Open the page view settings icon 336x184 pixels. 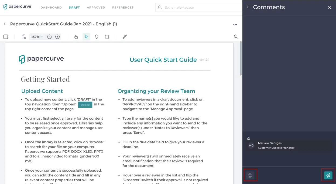(x=23, y=37)
